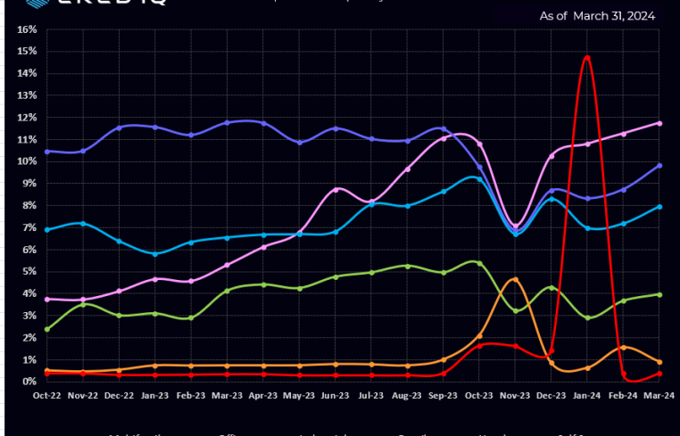Click the 0% y-axis label

coord(29,382)
